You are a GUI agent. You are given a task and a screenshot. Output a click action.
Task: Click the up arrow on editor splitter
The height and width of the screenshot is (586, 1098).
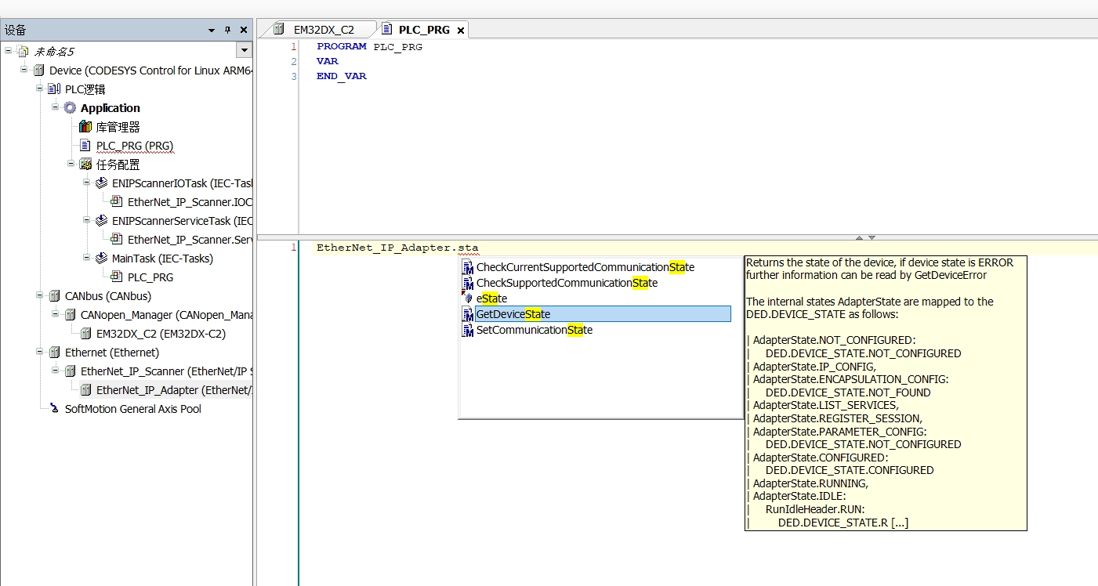(859, 237)
